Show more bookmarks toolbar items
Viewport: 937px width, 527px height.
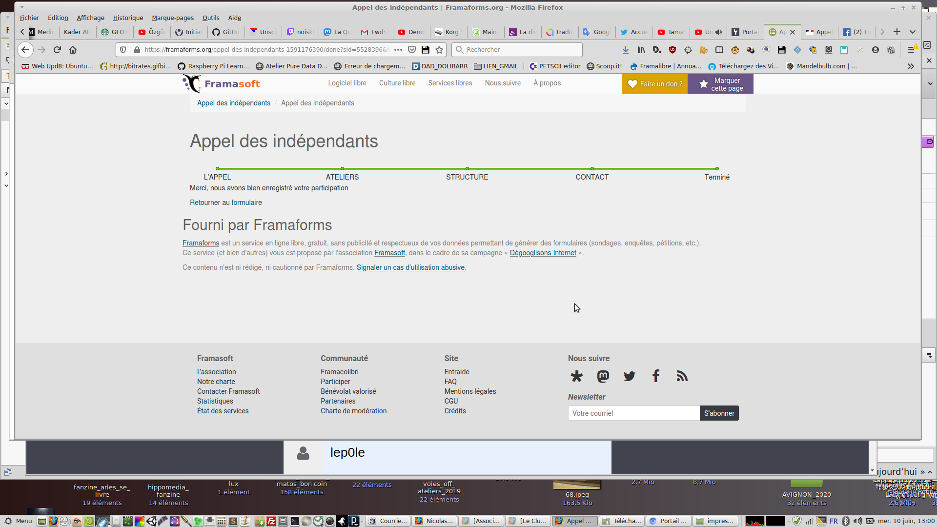(x=911, y=66)
